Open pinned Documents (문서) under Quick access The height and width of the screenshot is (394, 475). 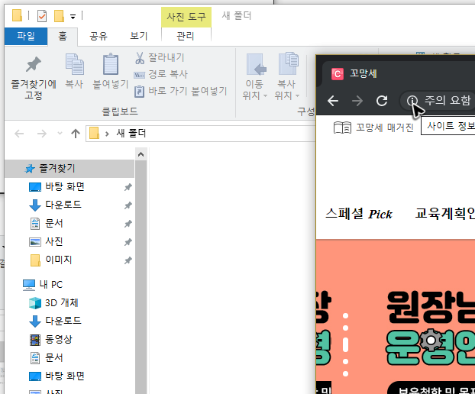click(x=46, y=224)
